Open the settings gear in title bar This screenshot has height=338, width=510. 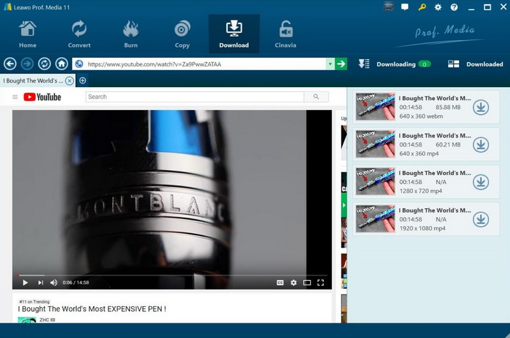point(438,7)
